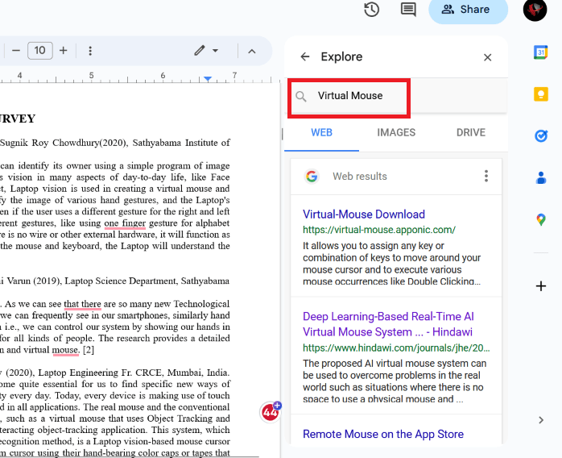The image size is (562, 458).
Task: Click the Explore search magnifier icon
Action: 301,96
